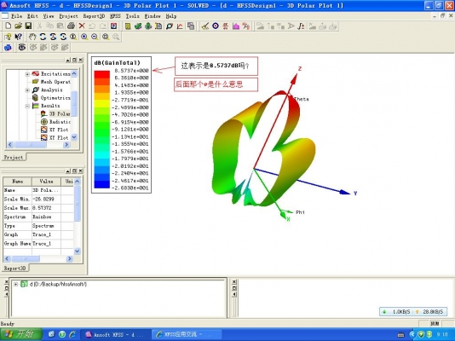The width and height of the screenshot is (455, 341).
Task: Switch to the HFSS forum browser taskbar button
Action: [x=187, y=335]
